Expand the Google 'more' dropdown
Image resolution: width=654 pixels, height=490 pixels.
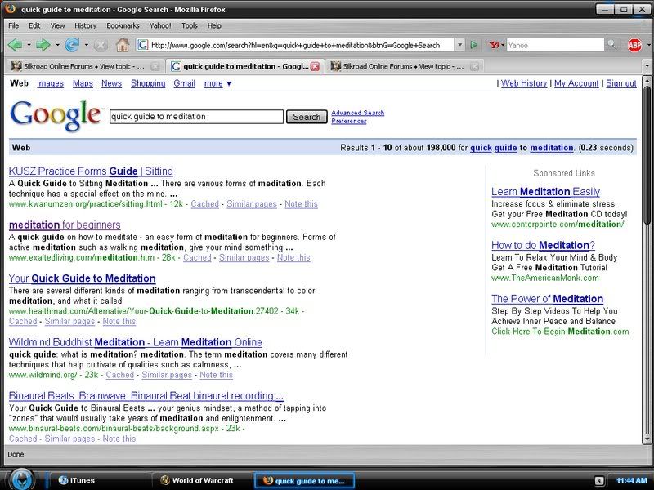217,83
